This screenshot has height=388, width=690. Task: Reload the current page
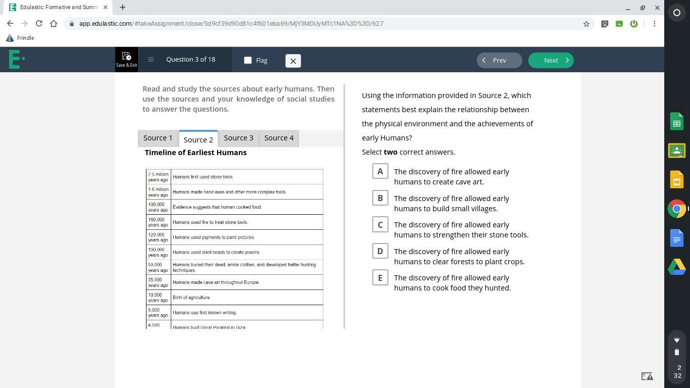pyautogui.click(x=39, y=23)
